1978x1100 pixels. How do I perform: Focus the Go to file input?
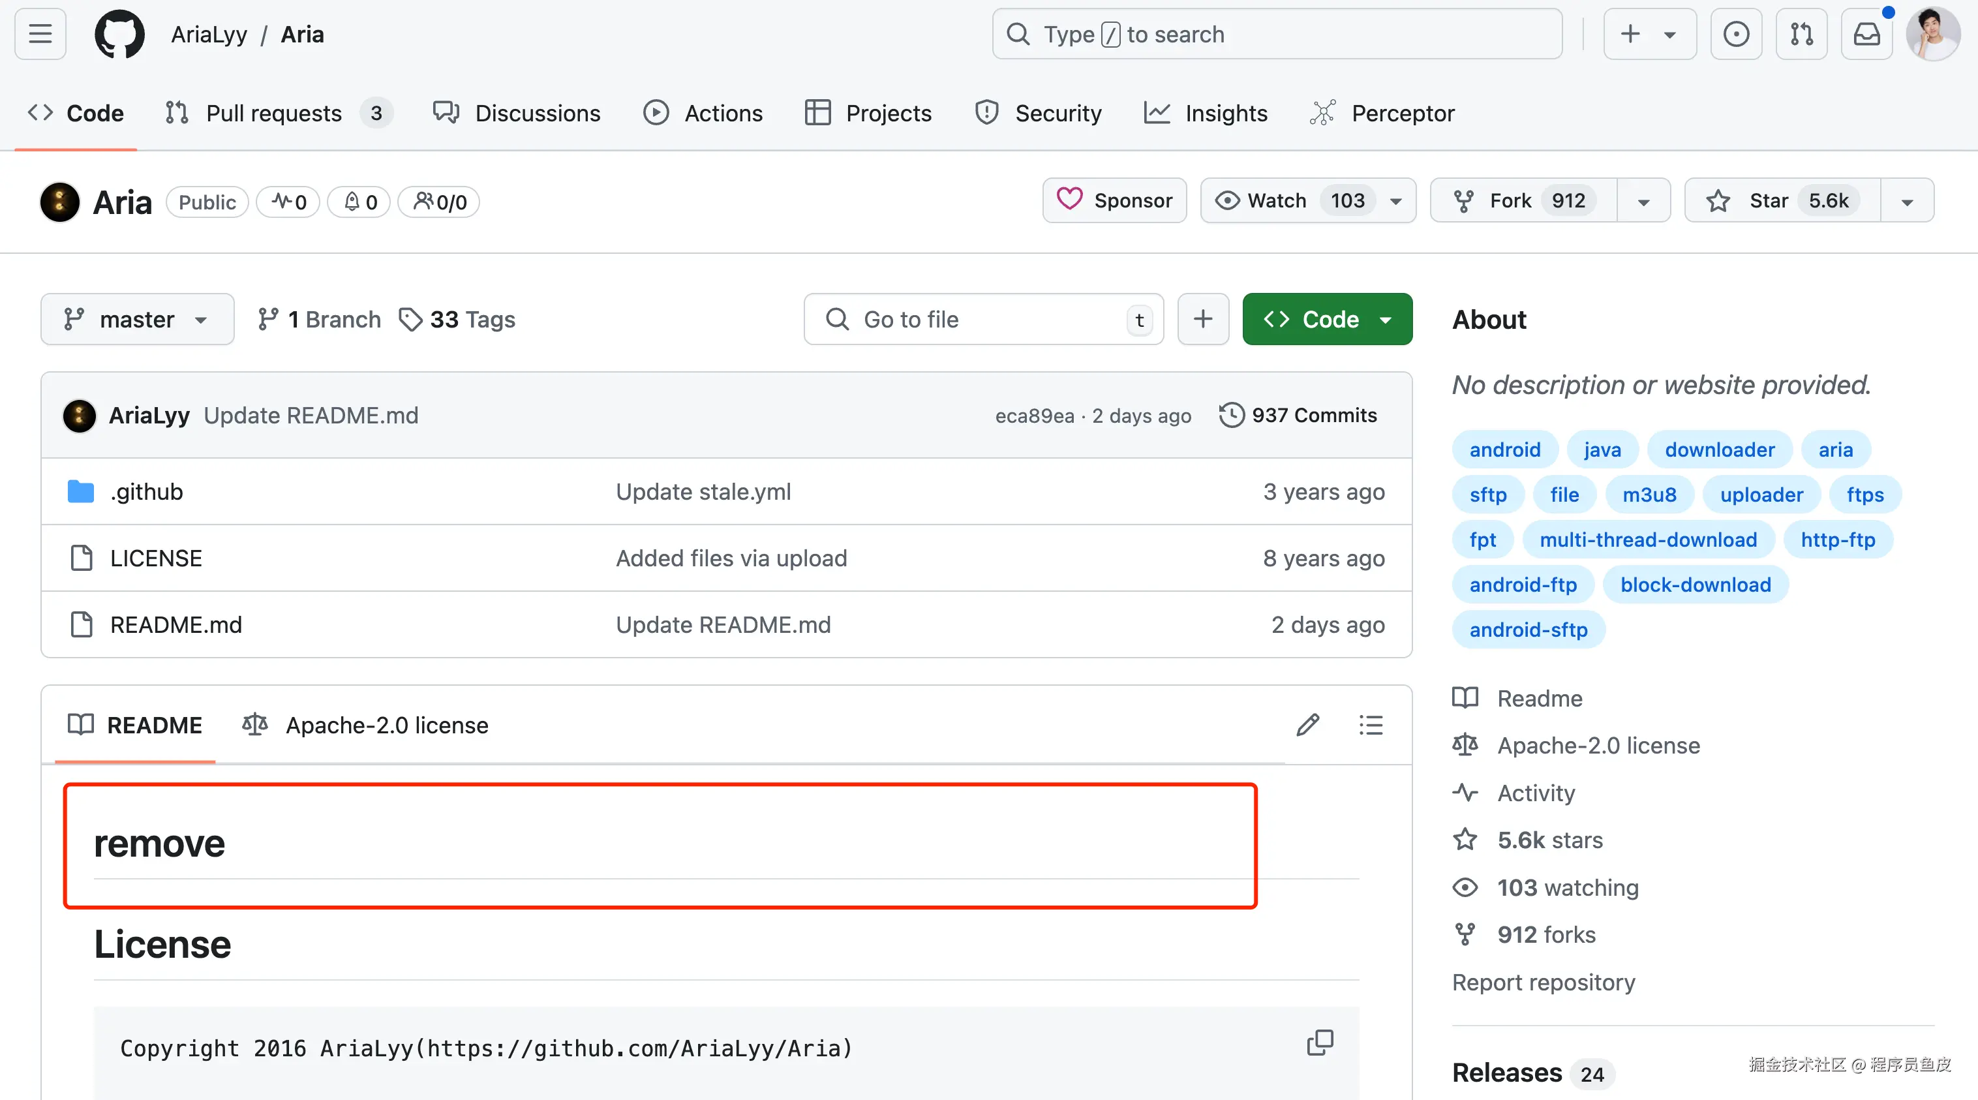(x=983, y=319)
